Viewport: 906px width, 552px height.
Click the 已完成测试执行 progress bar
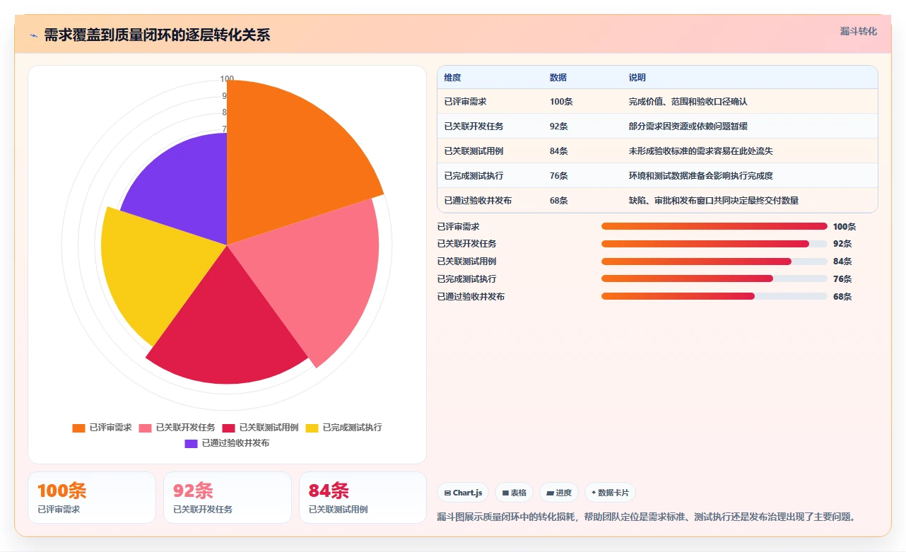[714, 279]
